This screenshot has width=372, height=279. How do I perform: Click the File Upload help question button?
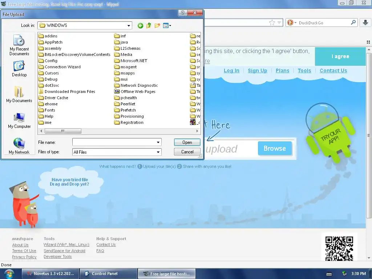[x=182, y=13]
